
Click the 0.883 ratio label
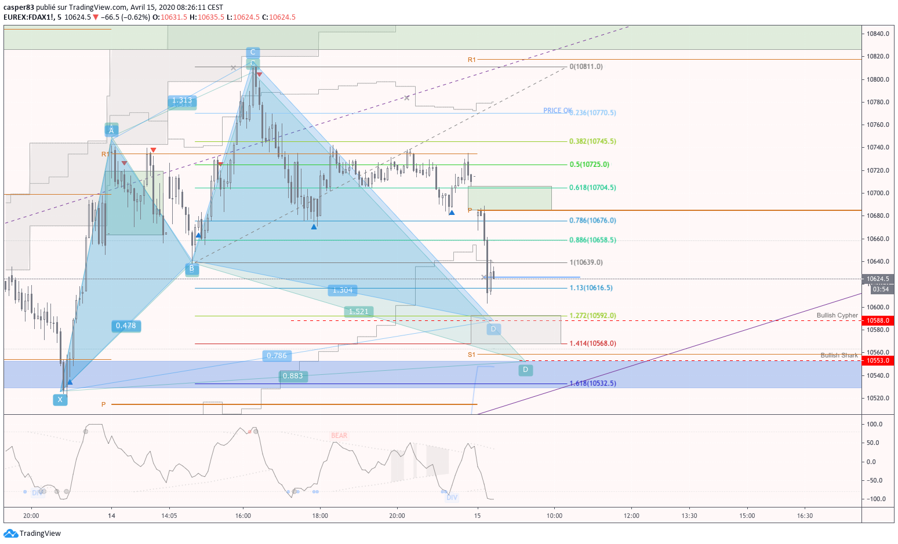(x=293, y=376)
